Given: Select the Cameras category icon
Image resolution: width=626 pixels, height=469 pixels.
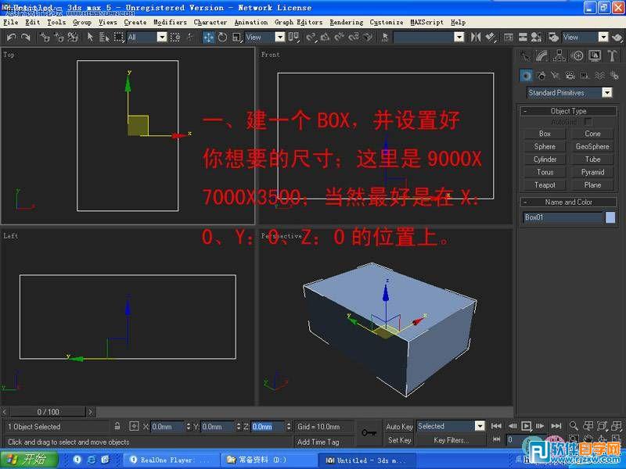Looking at the screenshot, I should click(x=570, y=76).
